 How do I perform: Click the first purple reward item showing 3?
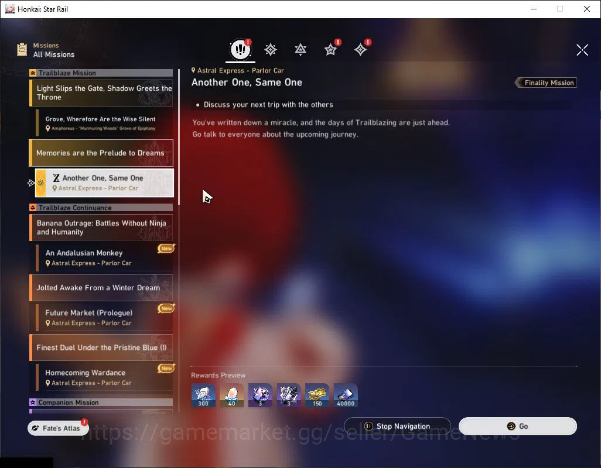click(x=260, y=395)
